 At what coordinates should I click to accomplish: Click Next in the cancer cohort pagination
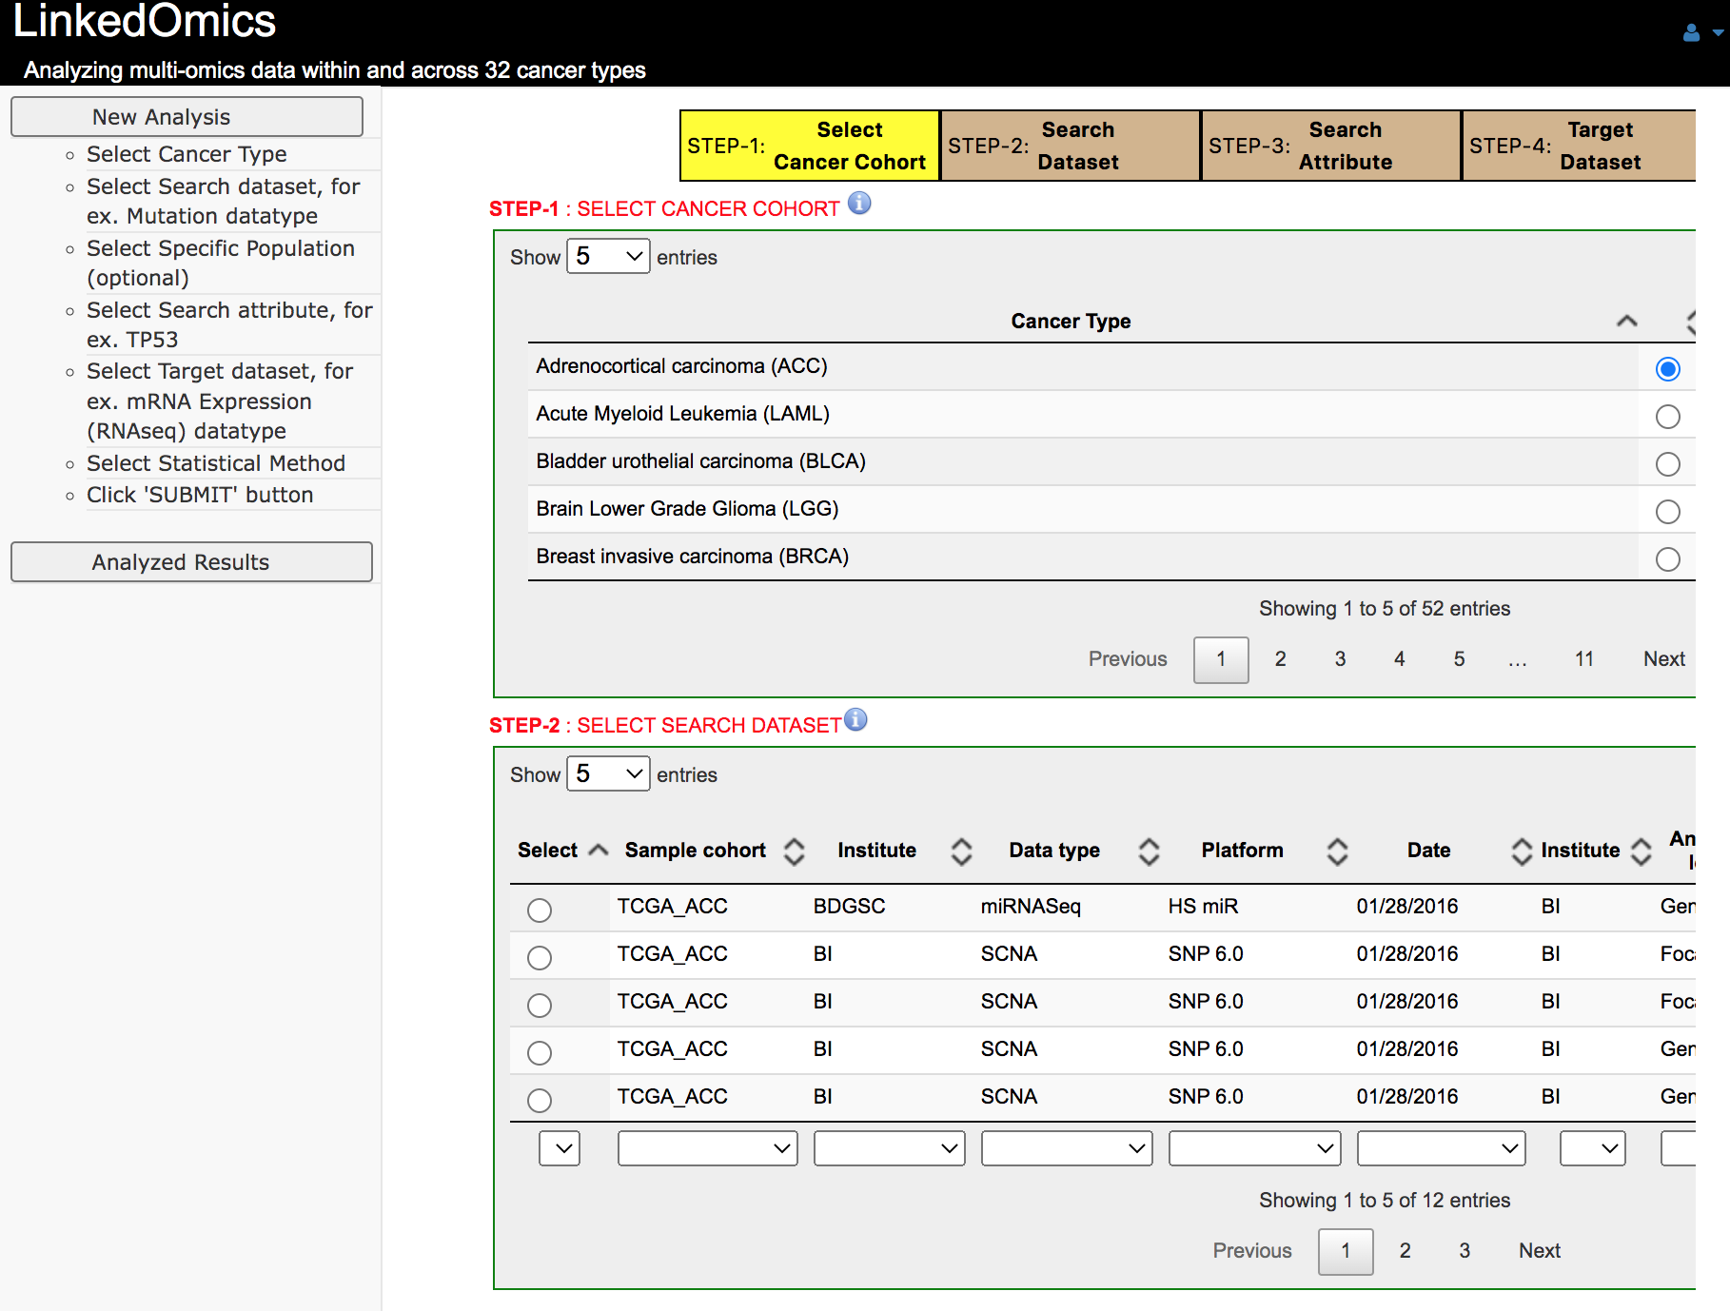pyautogui.click(x=1662, y=658)
